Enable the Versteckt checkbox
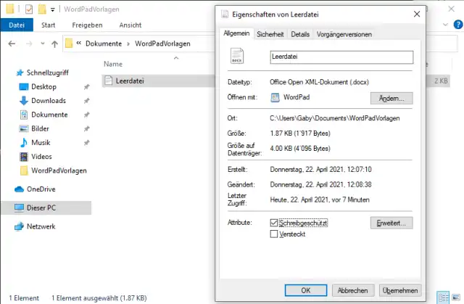Screen dimensions: 464x304 coord(274,234)
